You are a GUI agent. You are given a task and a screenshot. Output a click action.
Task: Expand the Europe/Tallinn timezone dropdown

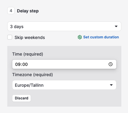tap(64, 85)
